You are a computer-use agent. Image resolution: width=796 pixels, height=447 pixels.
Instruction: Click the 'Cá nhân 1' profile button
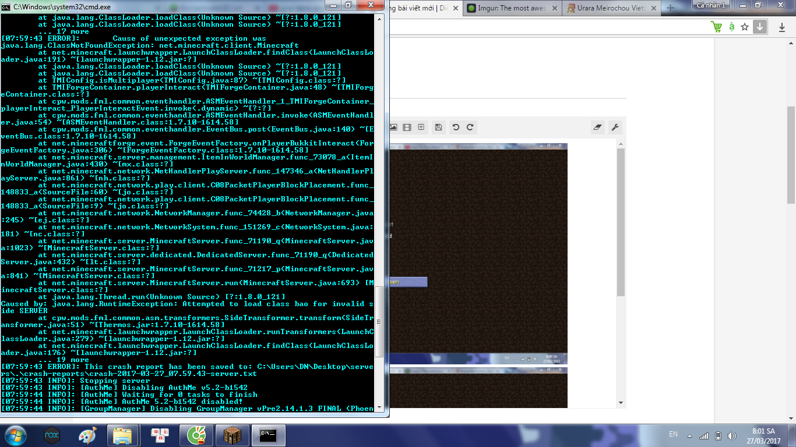tap(711, 5)
